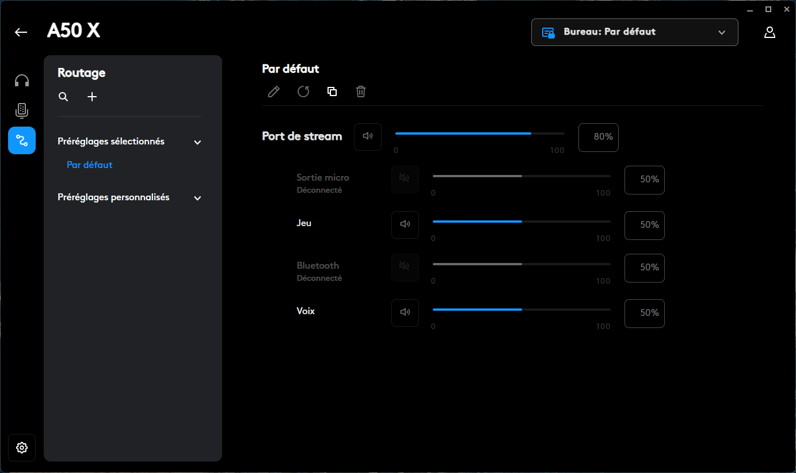Go back using the arrow icon
Screen dimensions: 796x473
coord(21,32)
